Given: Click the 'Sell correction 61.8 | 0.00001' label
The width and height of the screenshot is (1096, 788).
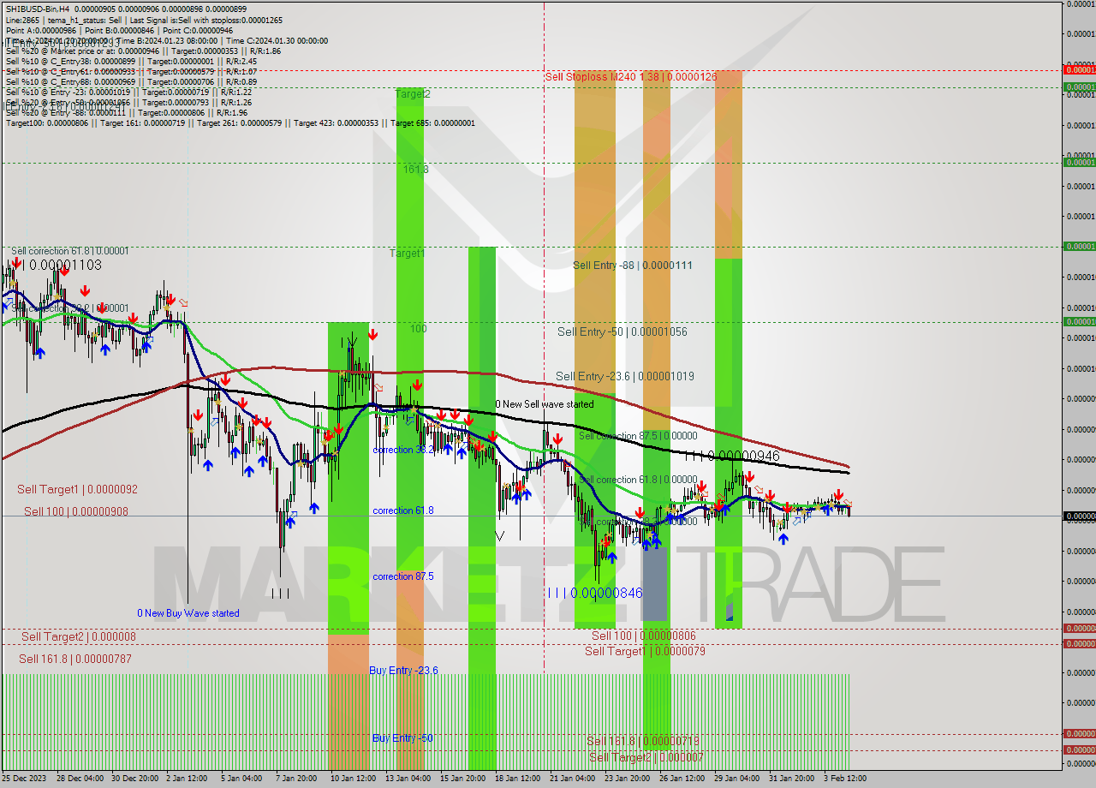Looking at the screenshot, I should click(x=69, y=251).
